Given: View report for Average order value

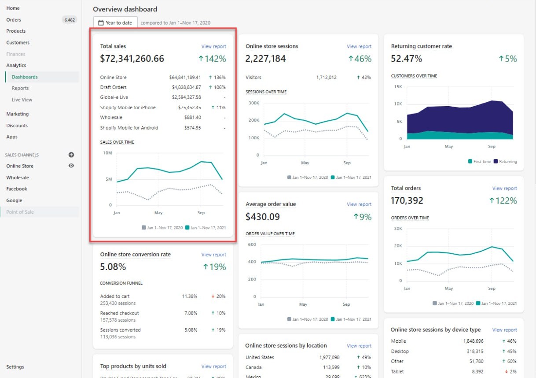Looking at the screenshot, I should [359, 204].
